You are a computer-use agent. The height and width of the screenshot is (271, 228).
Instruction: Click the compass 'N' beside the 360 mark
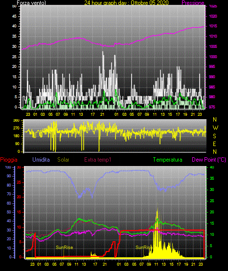coord(215,120)
